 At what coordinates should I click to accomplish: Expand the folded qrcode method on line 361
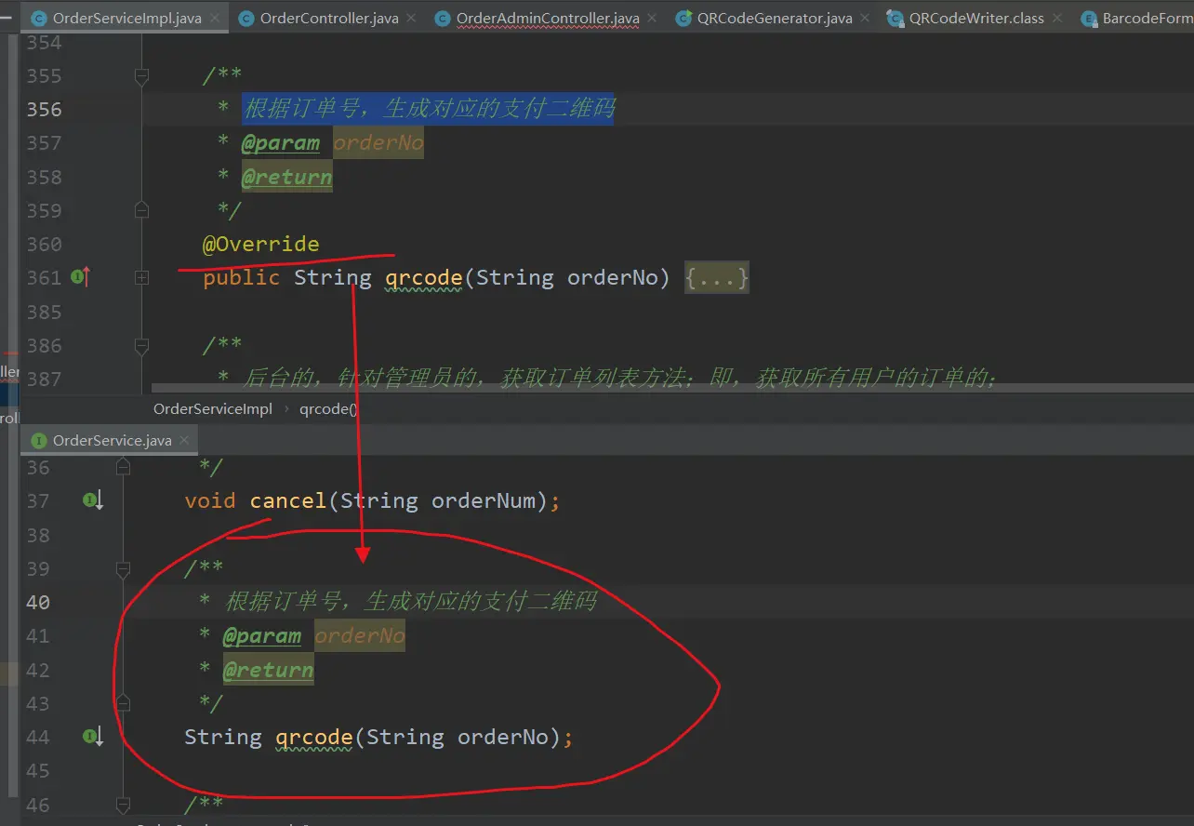point(141,277)
